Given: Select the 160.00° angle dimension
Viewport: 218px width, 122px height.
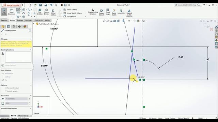Looking at the screenshot, I should 54,28.
